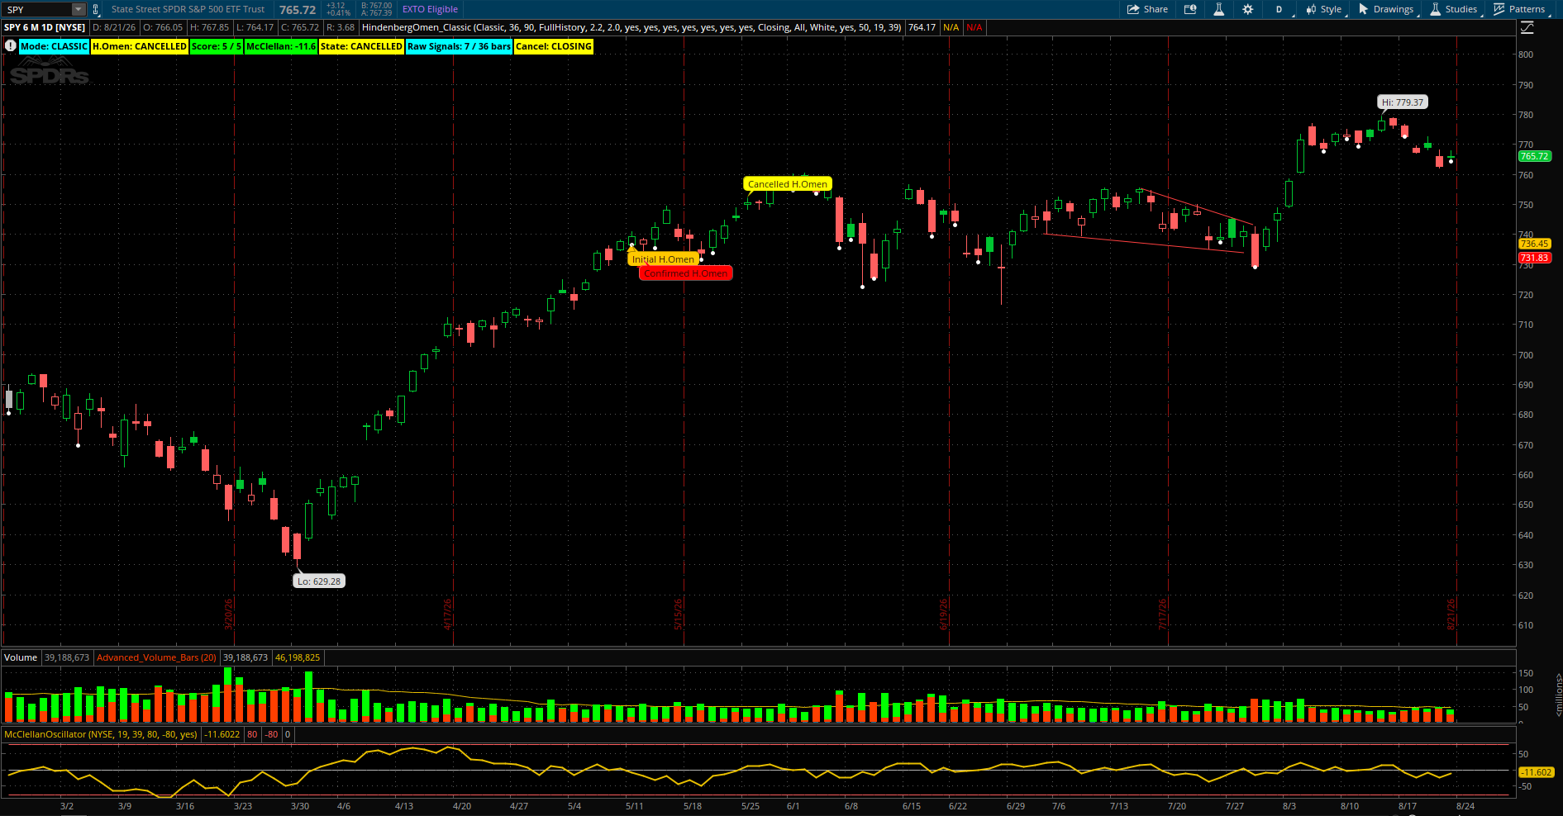This screenshot has width=1563, height=816.
Task: Click the L: 764.17 low value
Action: click(255, 27)
